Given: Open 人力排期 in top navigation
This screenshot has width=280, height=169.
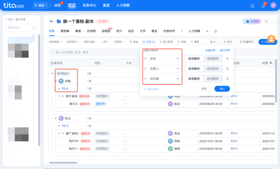Looking at the screenshot, I should coord(123,5).
